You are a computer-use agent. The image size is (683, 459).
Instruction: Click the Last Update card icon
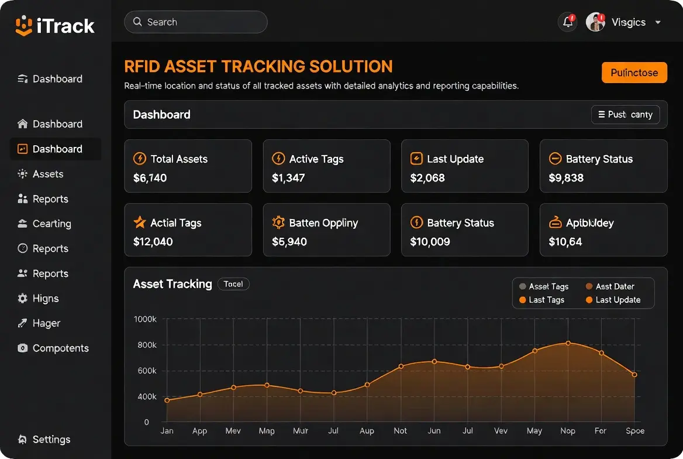click(x=416, y=159)
